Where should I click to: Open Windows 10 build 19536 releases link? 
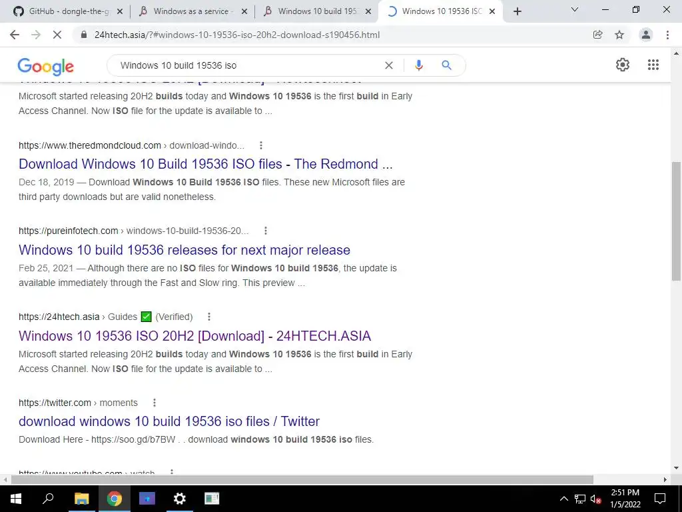pos(184,250)
